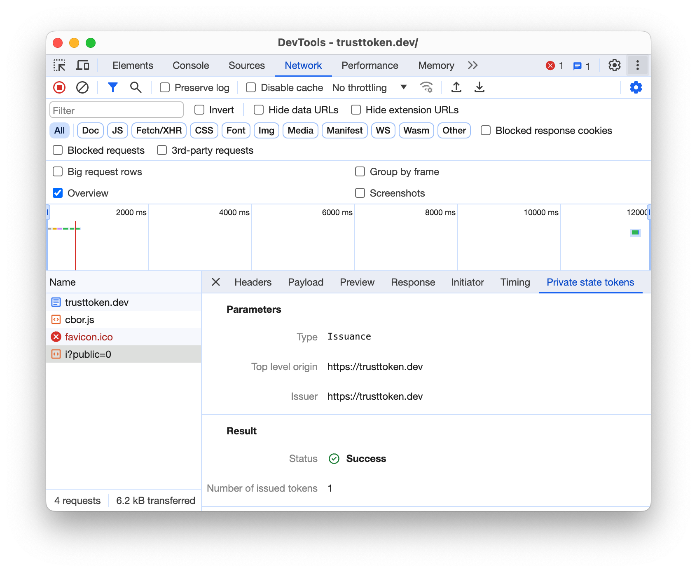Select the inspect element picker icon
This screenshot has width=697, height=572.
click(59, 66)
